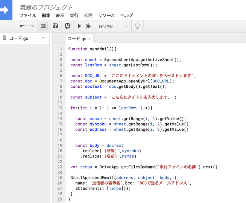
Task: Toggle the indentation format icon
Action: point(43,26)
